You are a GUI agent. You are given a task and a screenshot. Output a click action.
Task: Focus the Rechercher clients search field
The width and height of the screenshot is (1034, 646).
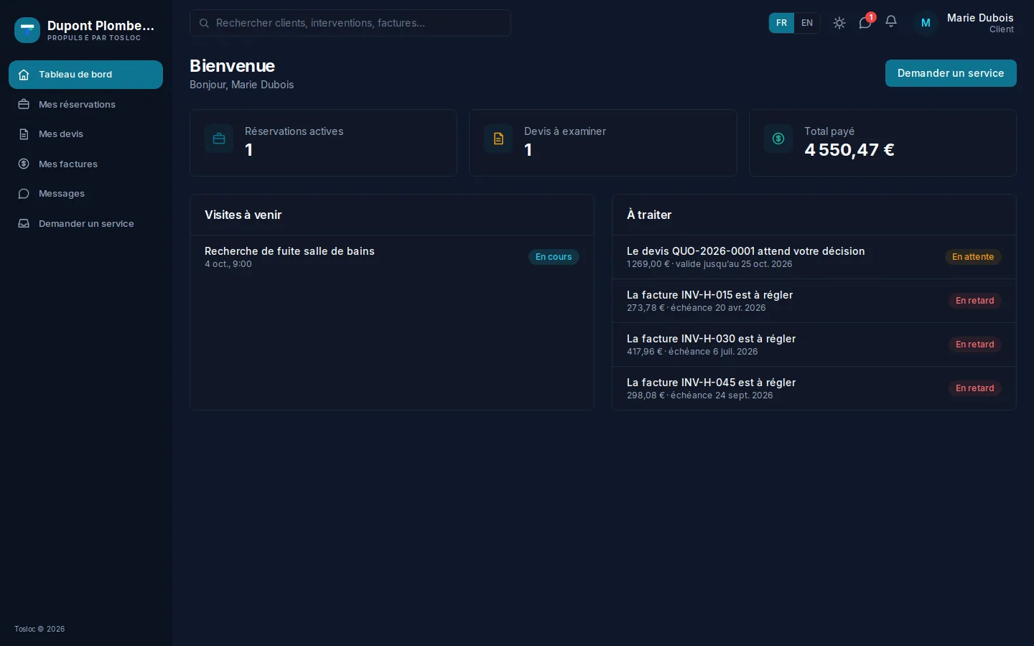click(350, 23)
